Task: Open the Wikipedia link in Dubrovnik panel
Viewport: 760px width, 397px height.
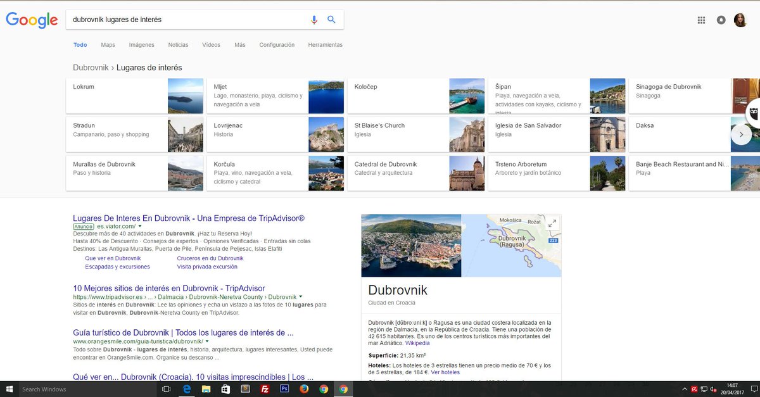Action: click(x=417, y=343)
